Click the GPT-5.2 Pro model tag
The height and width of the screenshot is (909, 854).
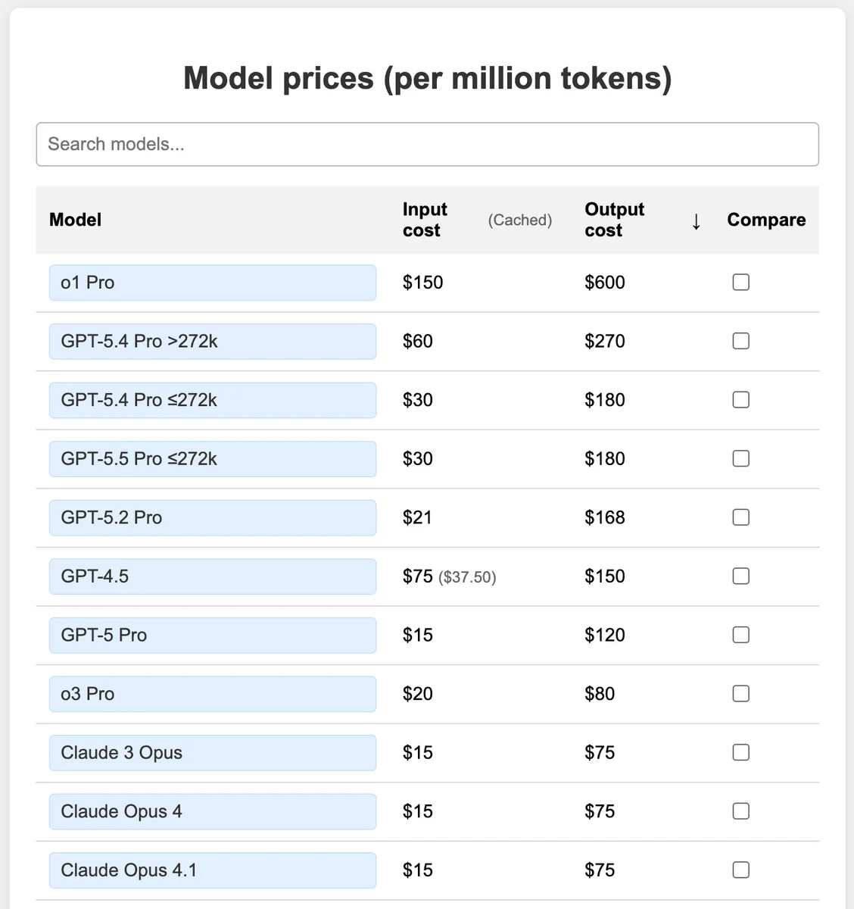tap(213, 517)
